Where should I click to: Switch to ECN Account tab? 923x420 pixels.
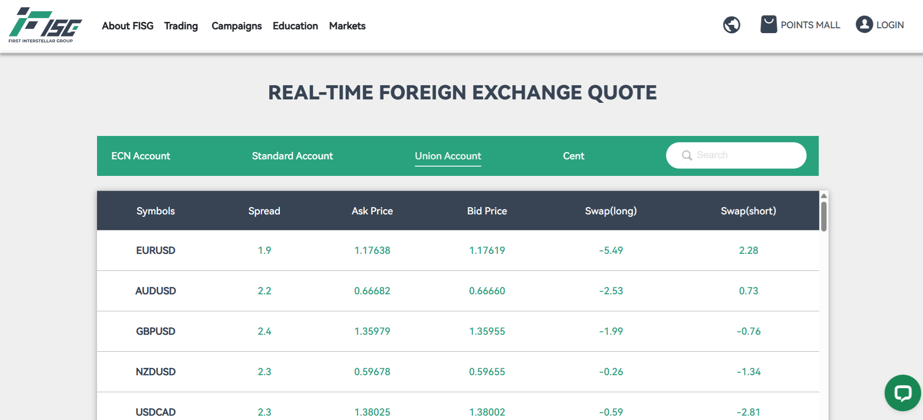coord(140,156)
